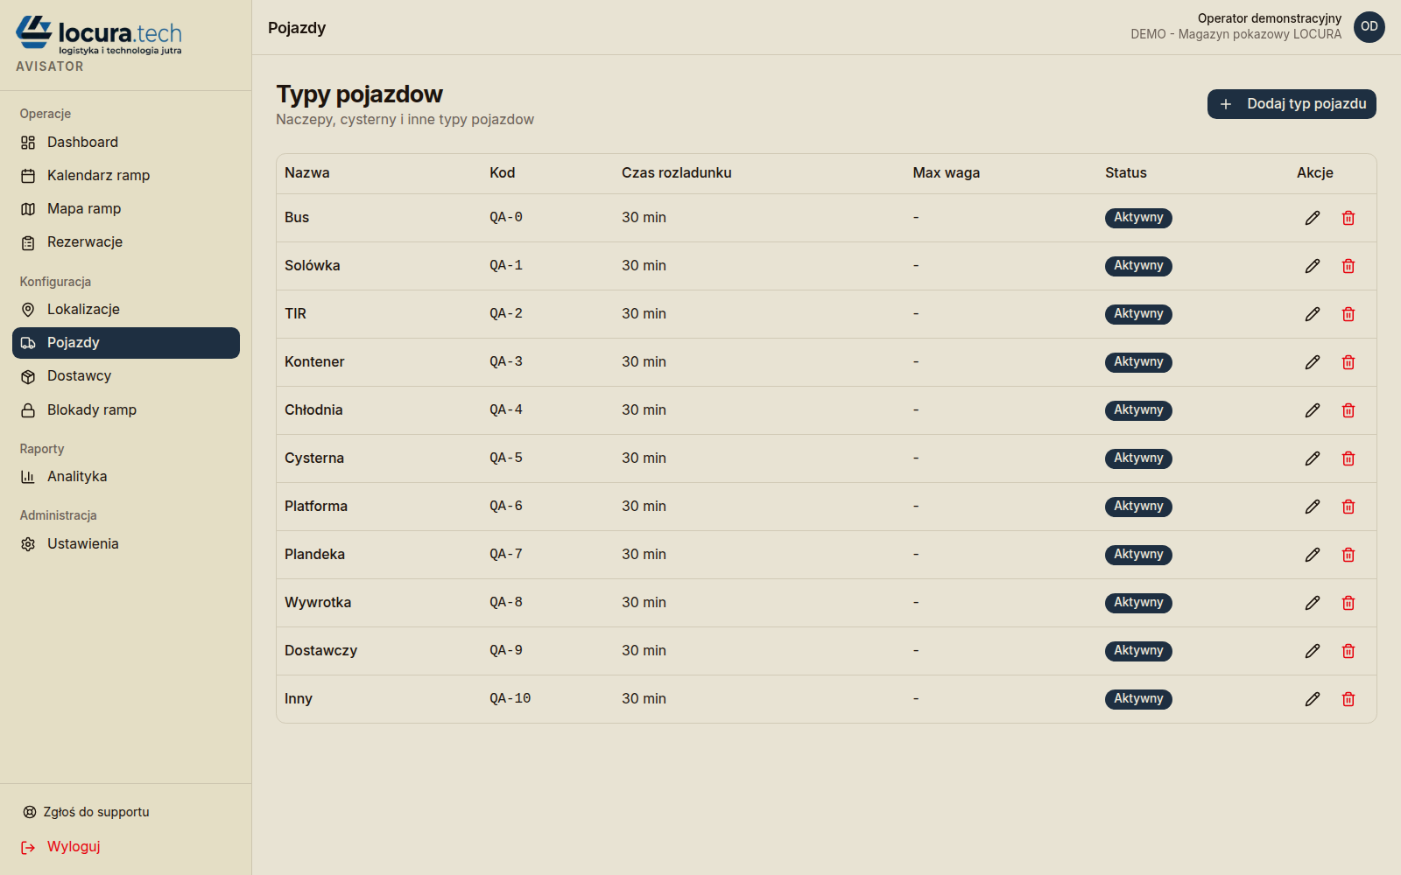Delete the Platforma vehicle type

click(1348, 507)
